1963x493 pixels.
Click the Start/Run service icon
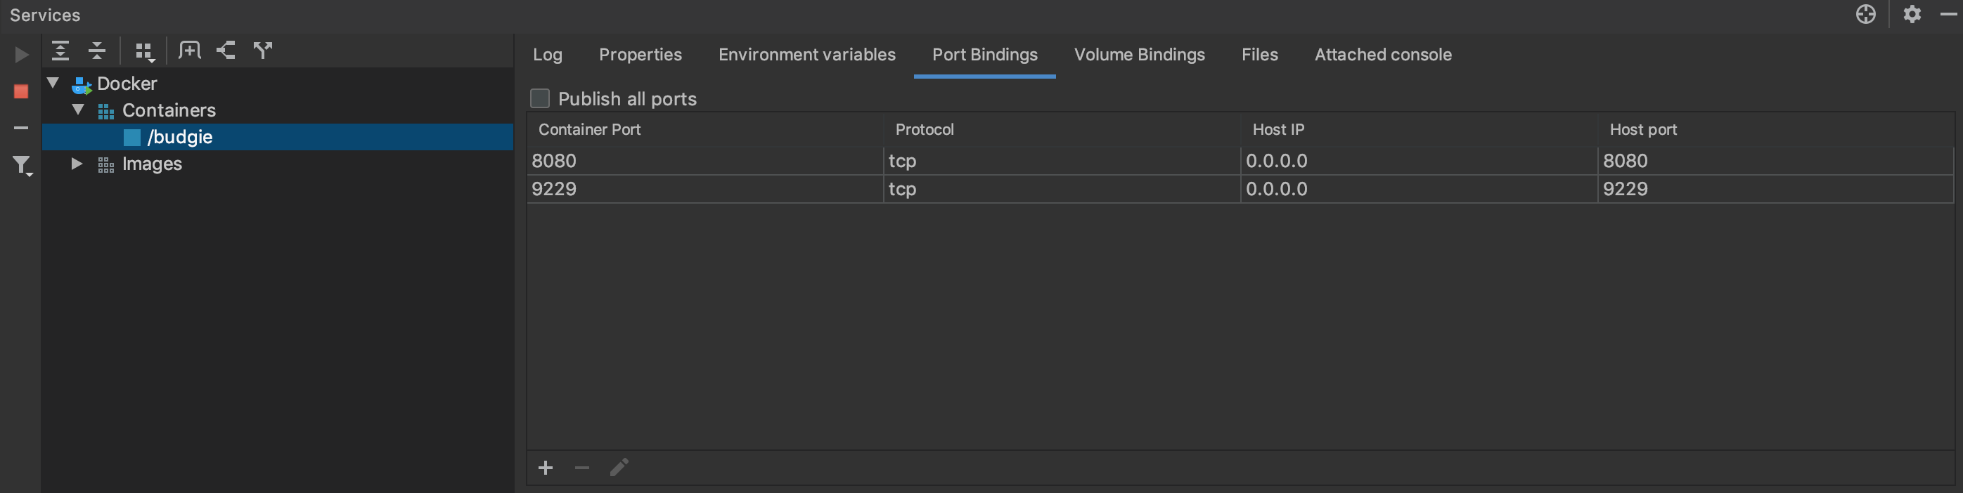click(x=21, y=55)
